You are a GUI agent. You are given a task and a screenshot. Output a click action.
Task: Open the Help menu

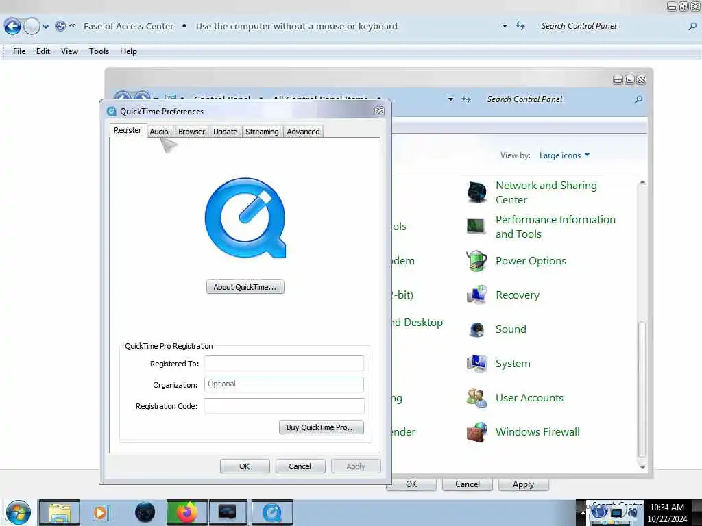(x=128, y=51)
